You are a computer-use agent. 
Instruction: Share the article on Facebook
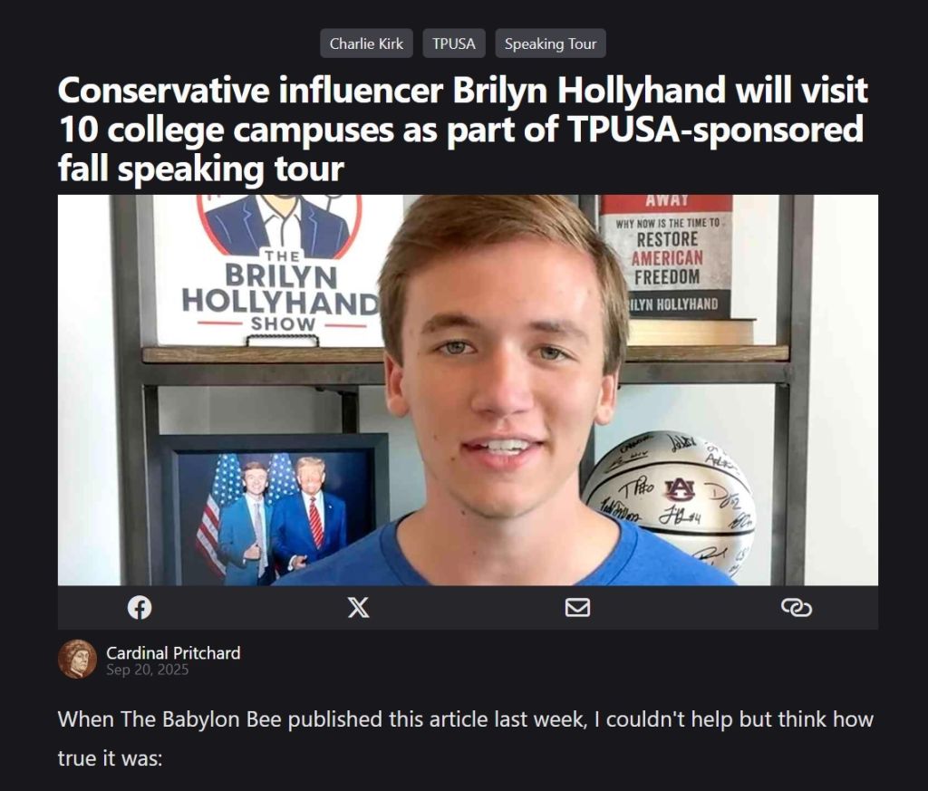click(140, 608)
